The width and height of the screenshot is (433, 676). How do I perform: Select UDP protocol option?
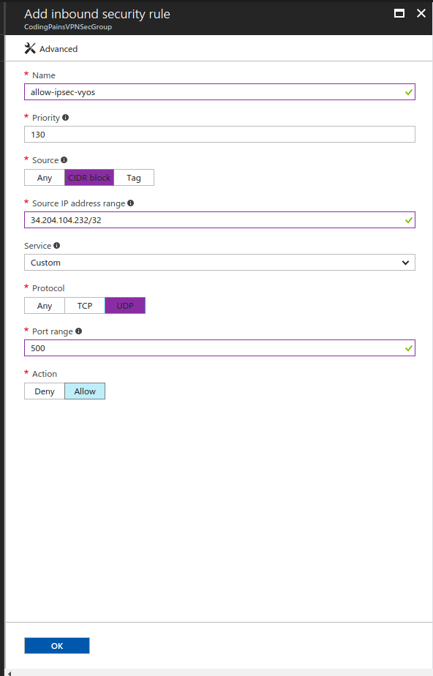[x=125, y=306]
